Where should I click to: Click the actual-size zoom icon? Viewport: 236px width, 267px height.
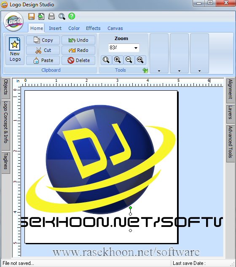pyautogui.click(x=140, y=60)
